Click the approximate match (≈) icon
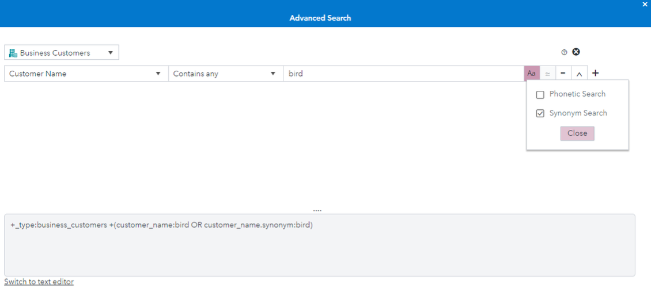 (x=547, y=74)
